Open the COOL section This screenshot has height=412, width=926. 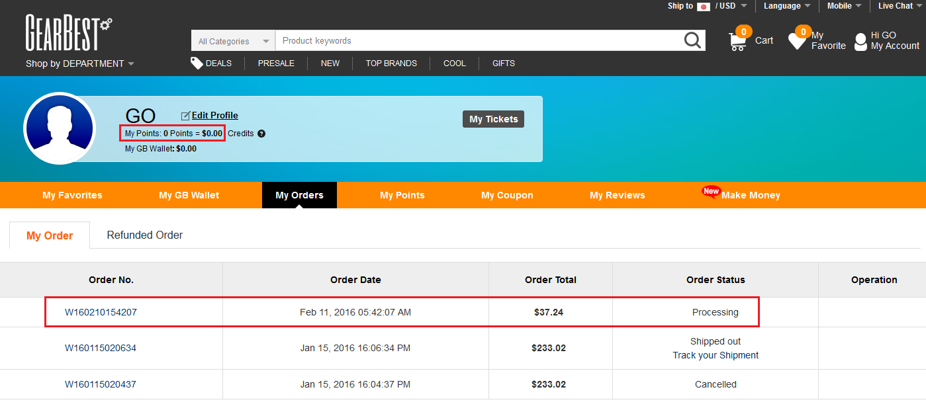tap(455, 63)
